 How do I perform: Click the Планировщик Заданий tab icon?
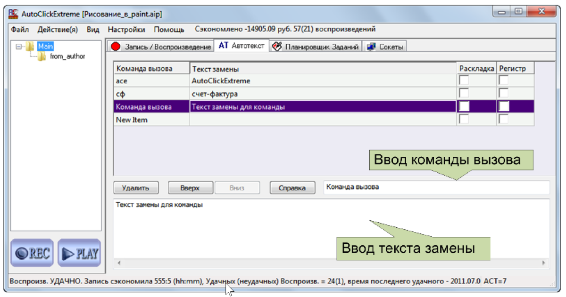tap(277, 47)
